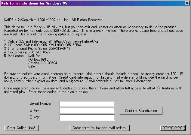Focus the S Key text box
This screenshot has height=135, width=191.
coord(87,111)
